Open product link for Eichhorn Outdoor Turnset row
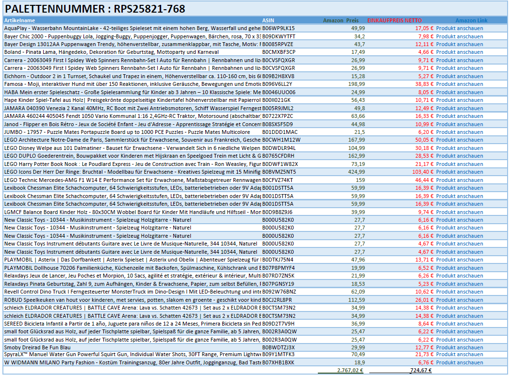Viewport: 511px width, 377px height. coord(459,76)
